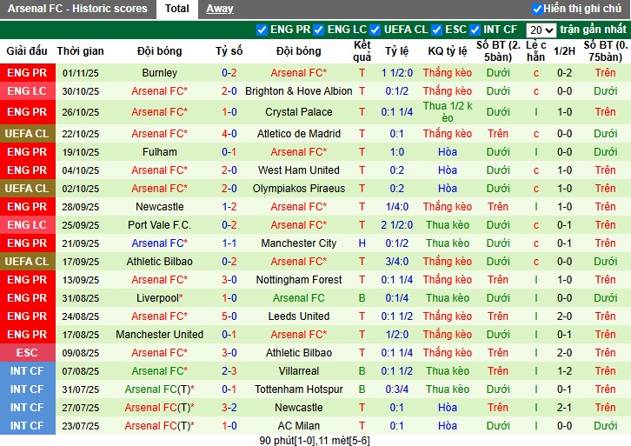The image size is (631, 446).
Task: Click the Thời gian column header
Action: pyautogui.click(x=81, y=51)
